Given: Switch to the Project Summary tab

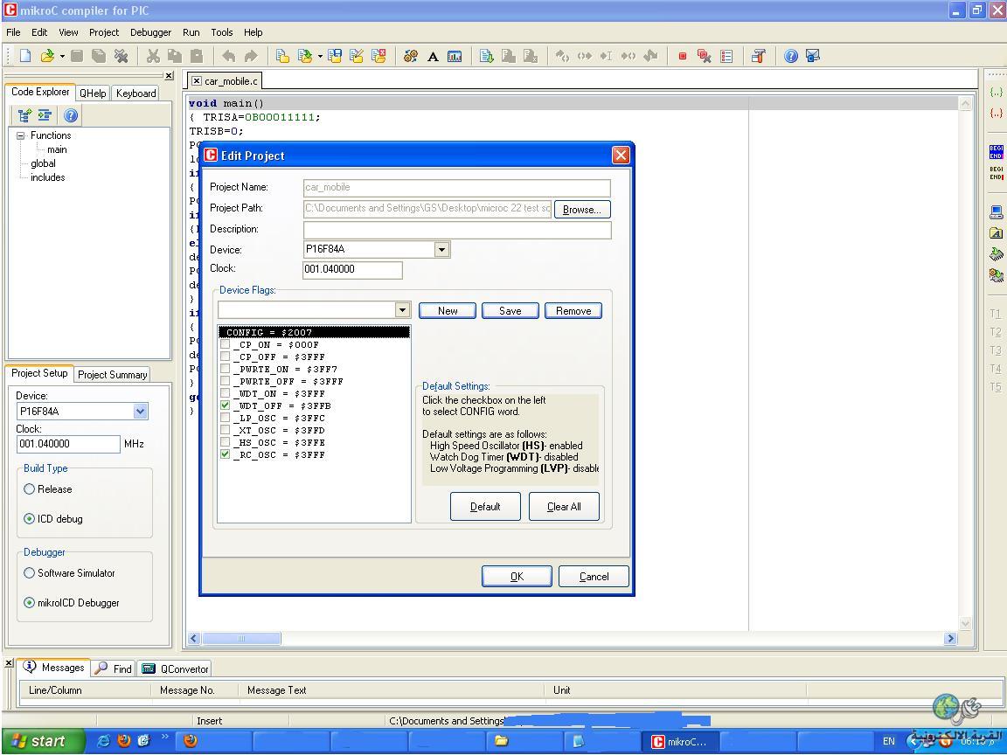Looking at the screenshot, I should coord(113,374).
